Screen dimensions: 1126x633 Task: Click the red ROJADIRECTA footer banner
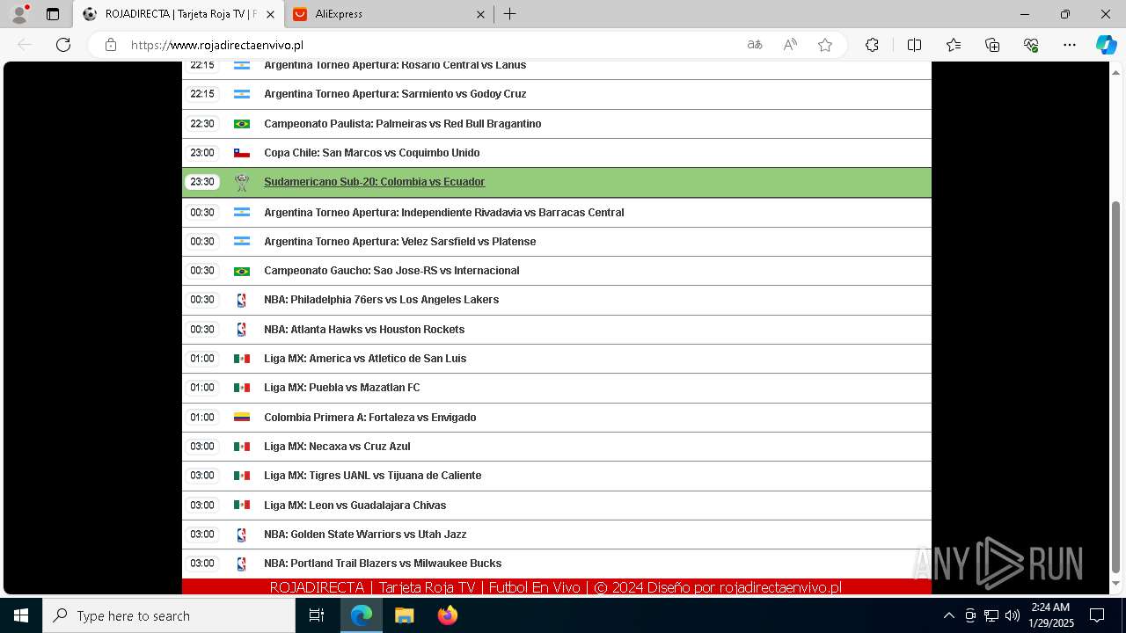point(556,587)
